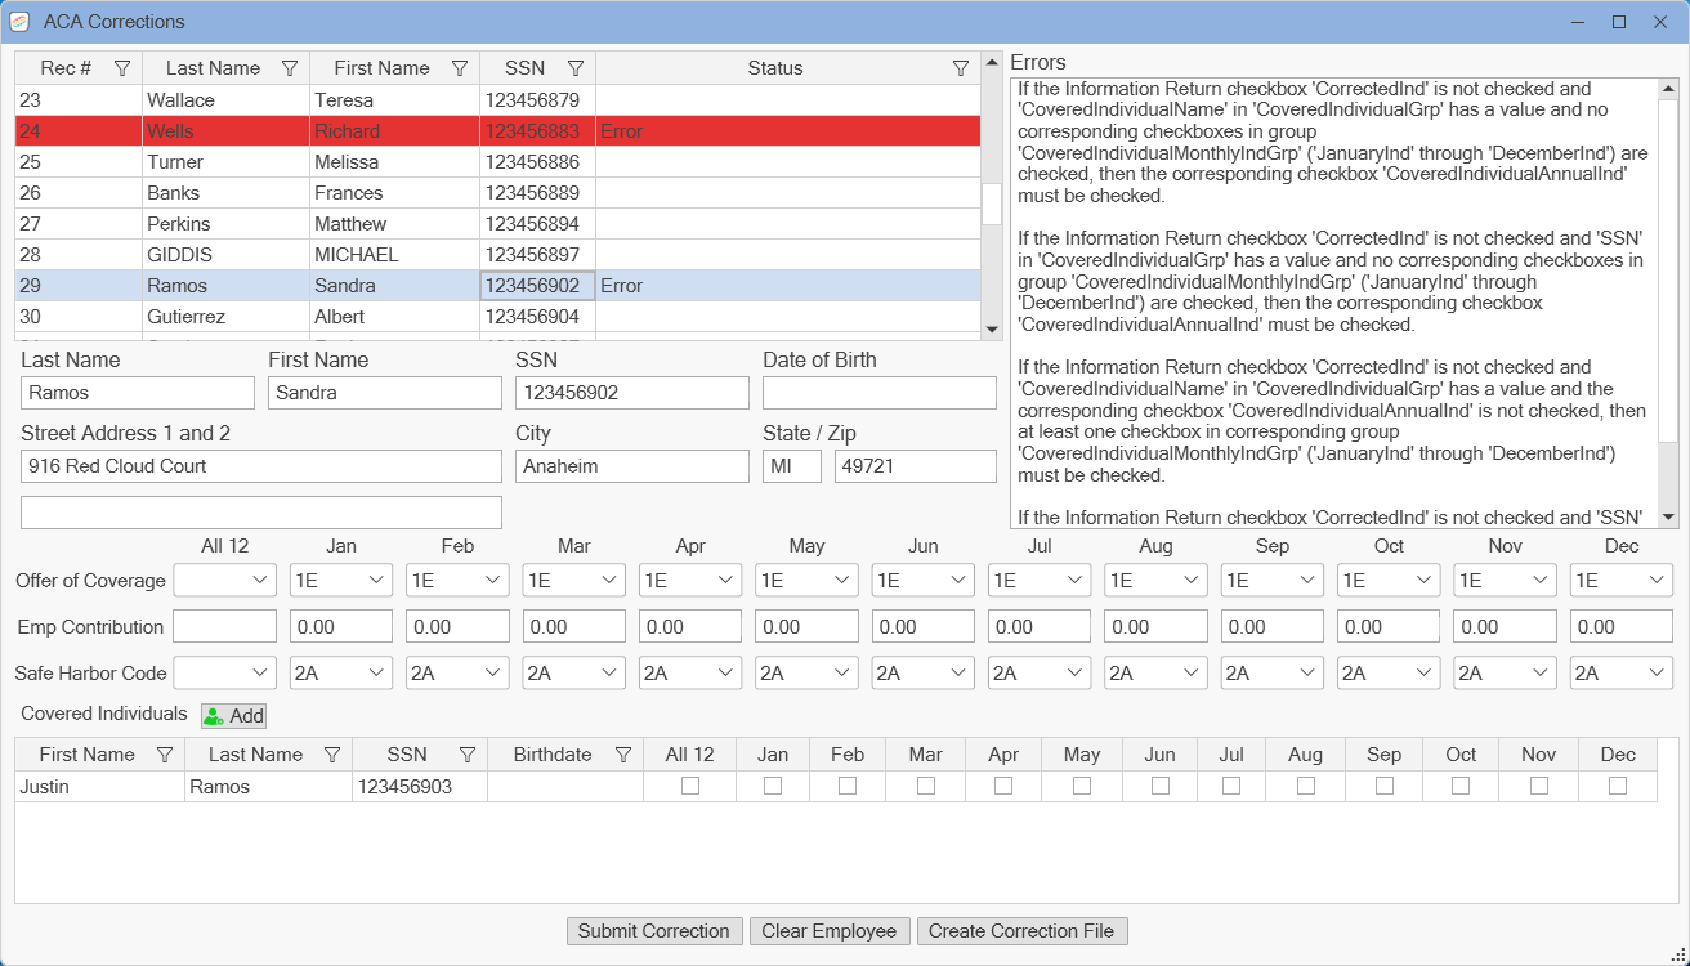
Task: Click the City field containing Anaheim
Action: pos(632,466)
